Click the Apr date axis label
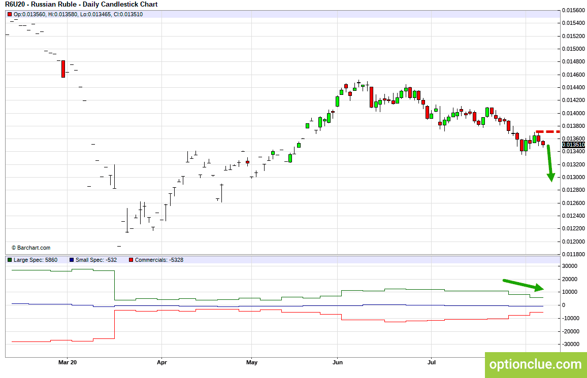 161,362
